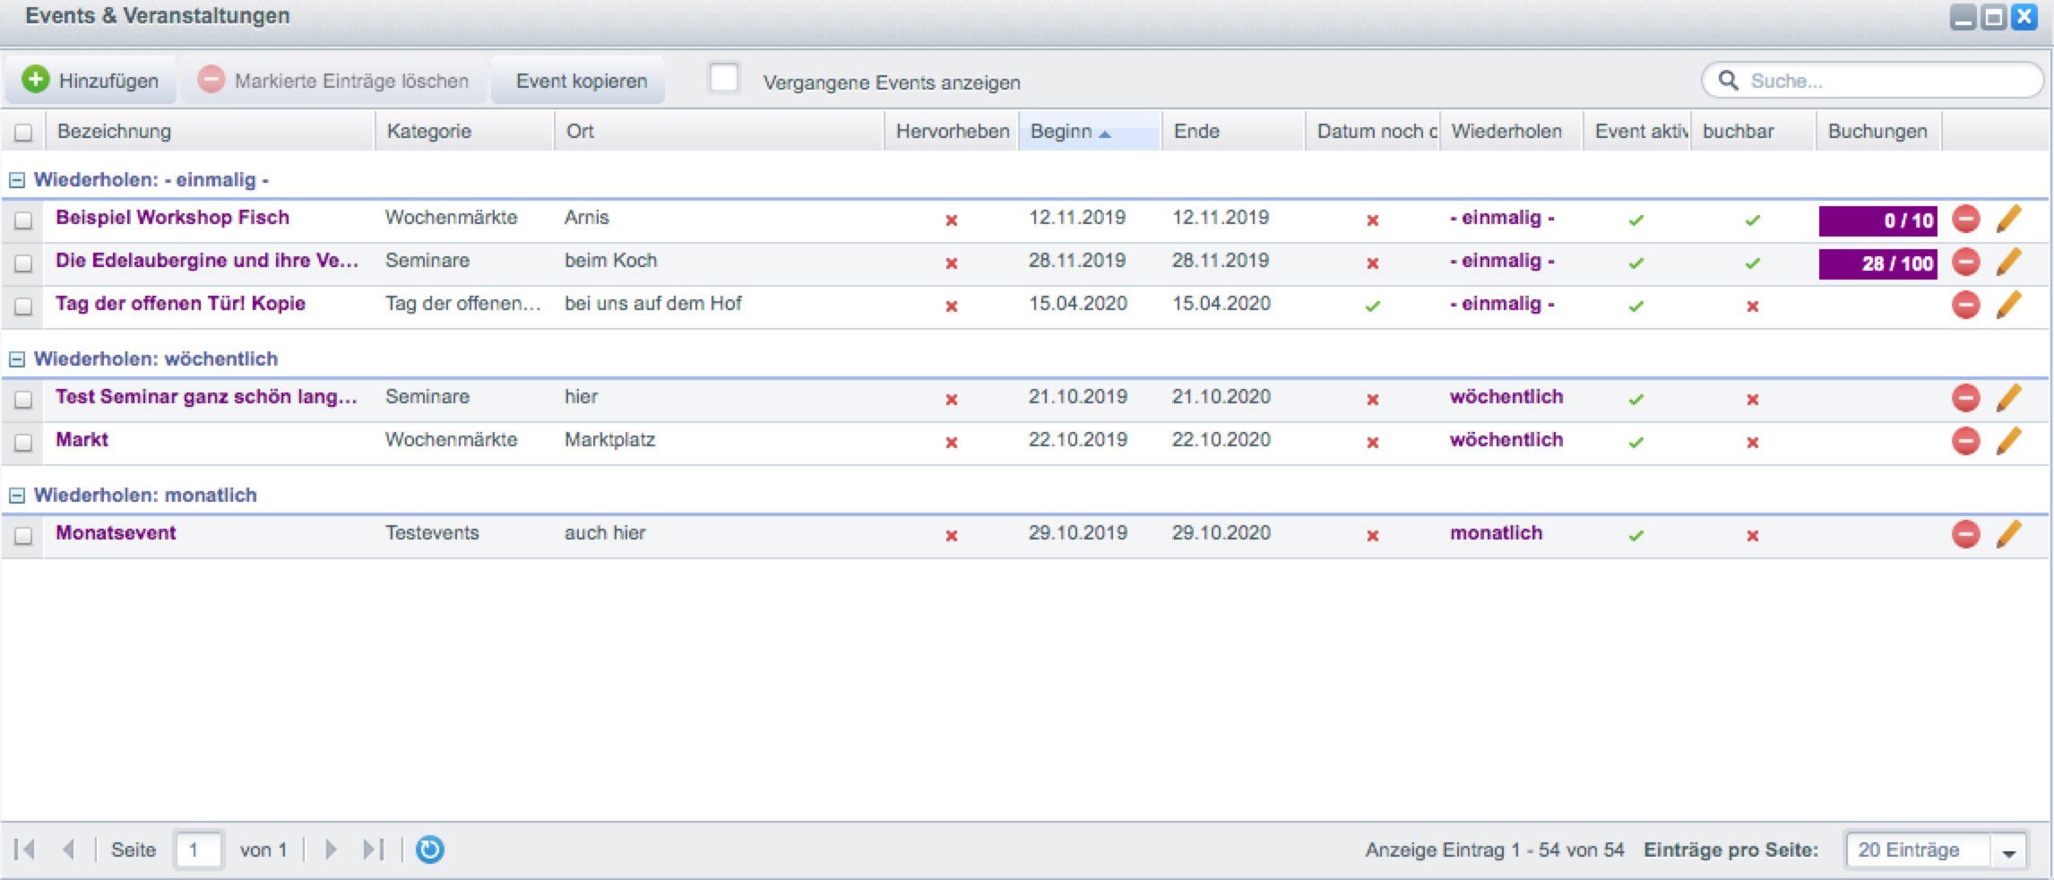The height and width of the screenshot is (880, 2054).
Task: Click the 28 / 100 bookings bar
Action: pos(1877,263)
